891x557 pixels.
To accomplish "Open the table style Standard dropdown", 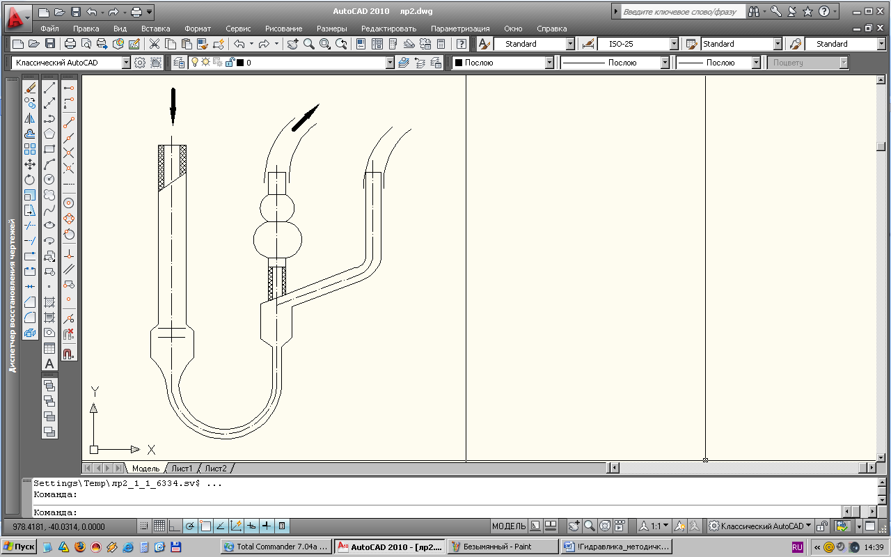I will 778,44.
